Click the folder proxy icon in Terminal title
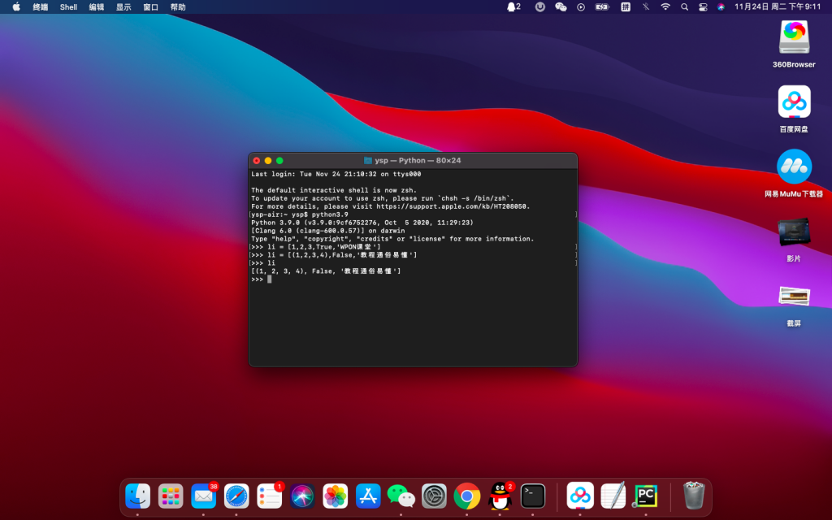 pos(368,160)
